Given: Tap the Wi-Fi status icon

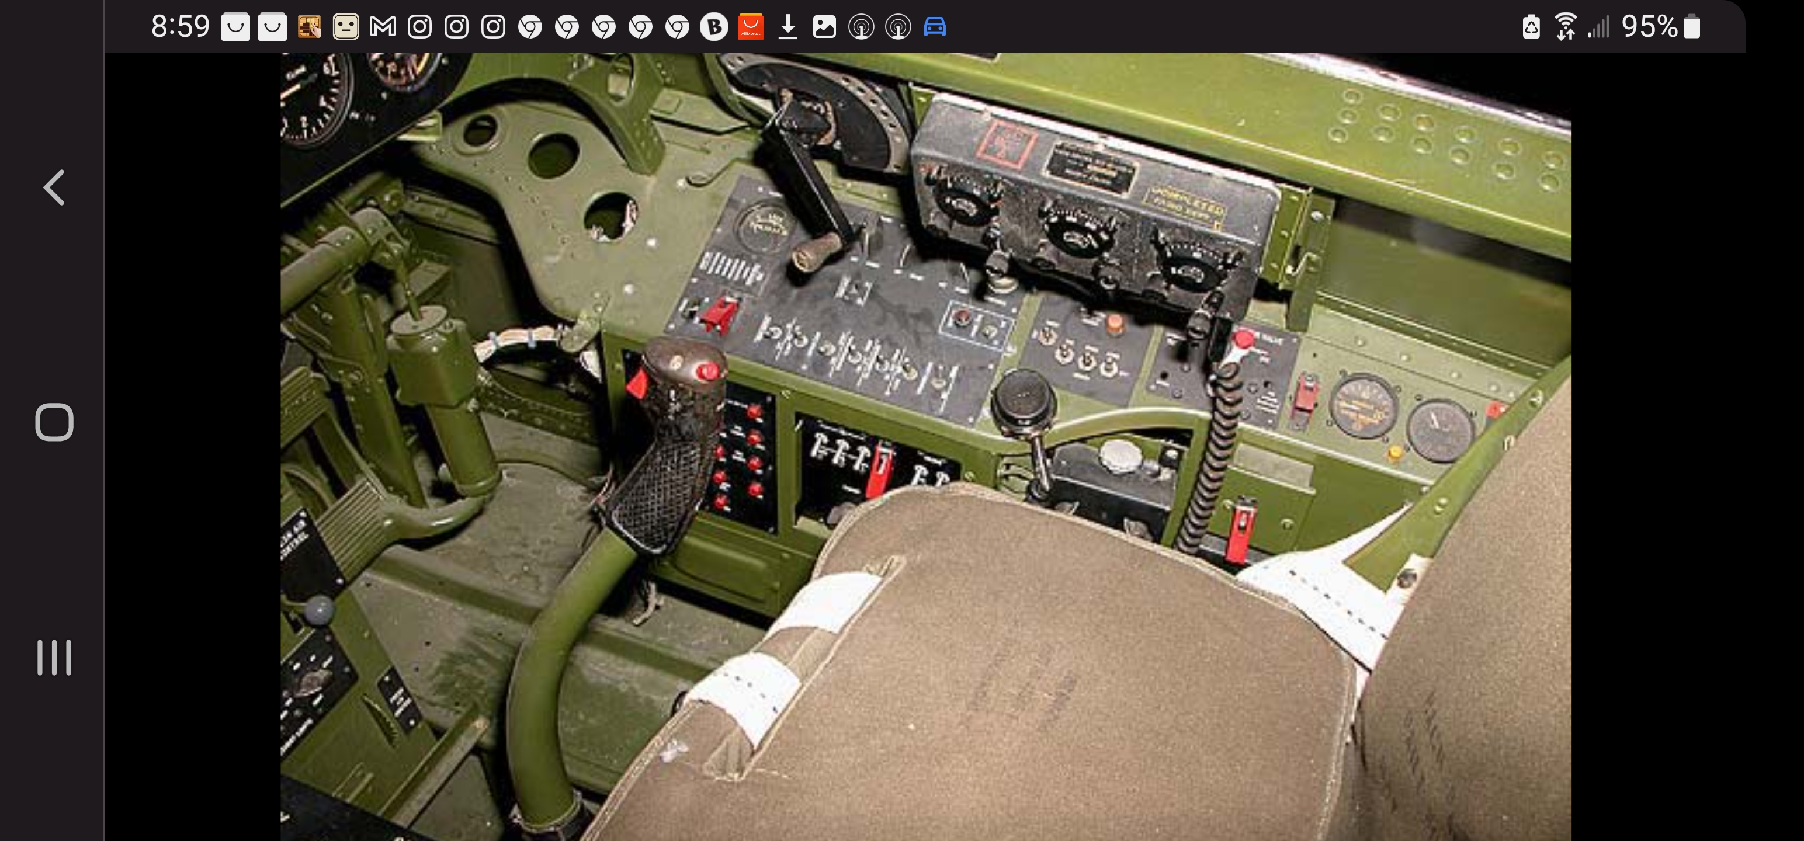Looking at the screenshot, I should (1565, 27).
